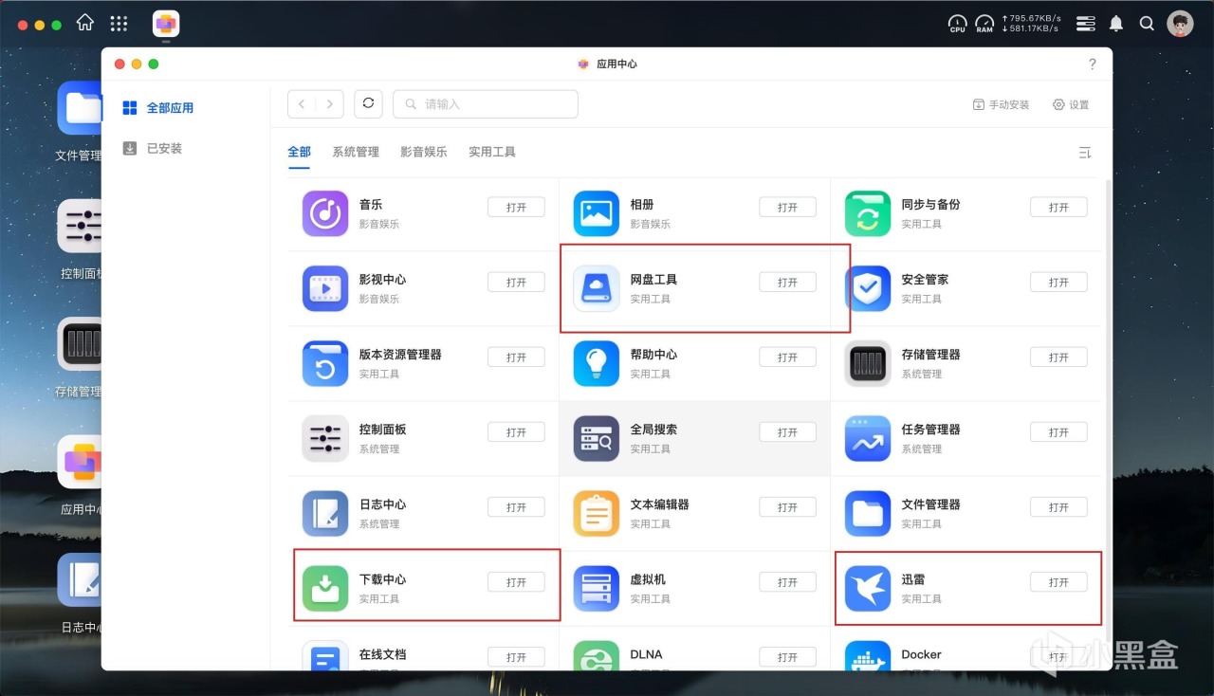Click the search magnifier in top bar
1214x696 pixels.
coord(1147,24)
